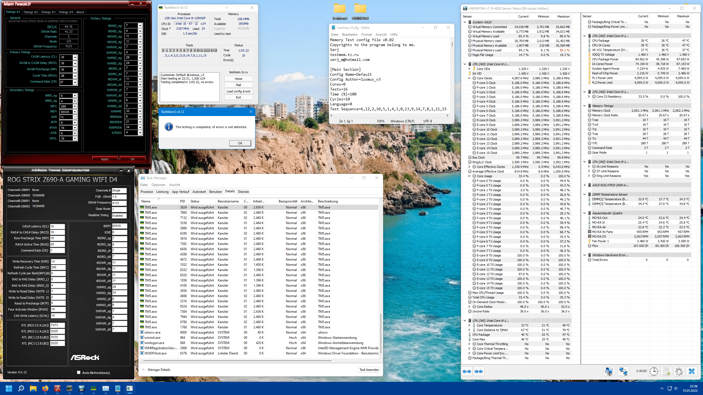This screenshot has height=395, width=703.
Task: Open CAS# Latency (CL) dropdown in MemTweakIt
Action: (75, 57)
